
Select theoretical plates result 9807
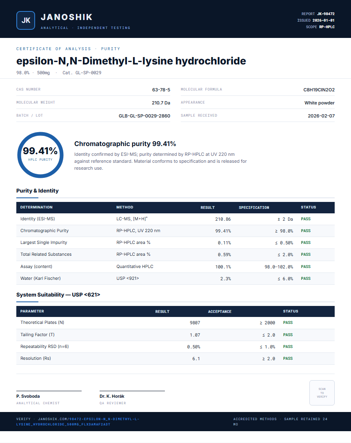[195, 323]
